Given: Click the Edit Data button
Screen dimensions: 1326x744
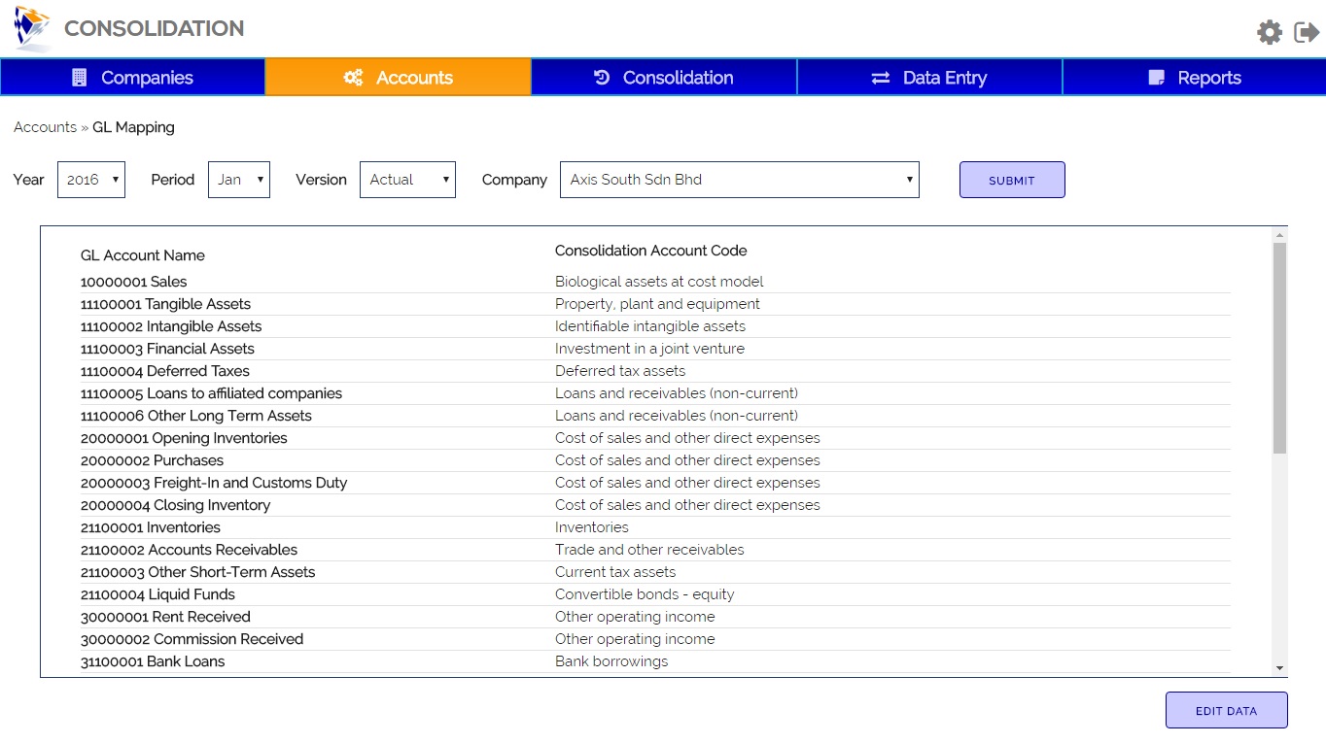Looking at the screenshot, I should click(x=1227, y=710).
